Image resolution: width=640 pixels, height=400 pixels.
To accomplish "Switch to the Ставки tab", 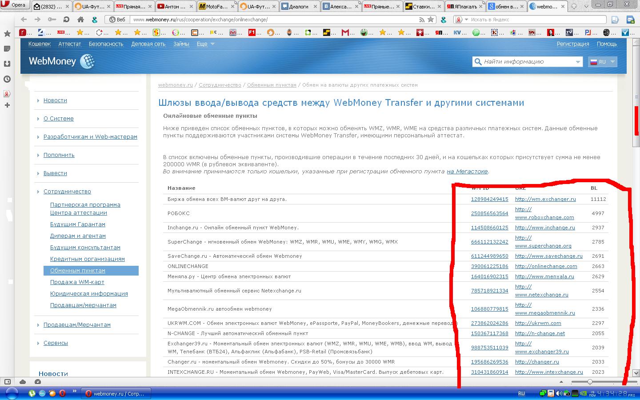I will (423, 6).
